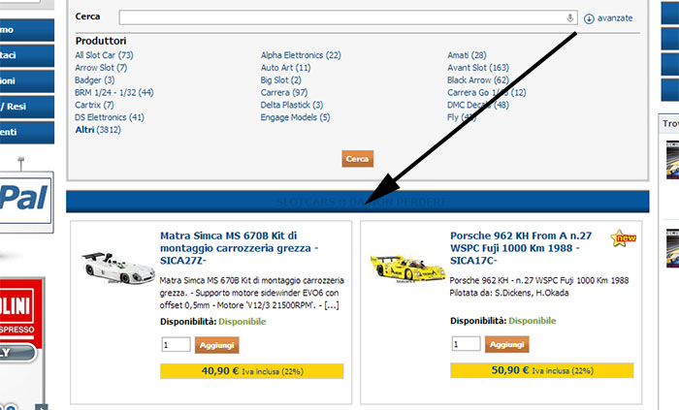Open DS Elettronics (41) producer link
679x410 pixels.
[x=109, y=117]
